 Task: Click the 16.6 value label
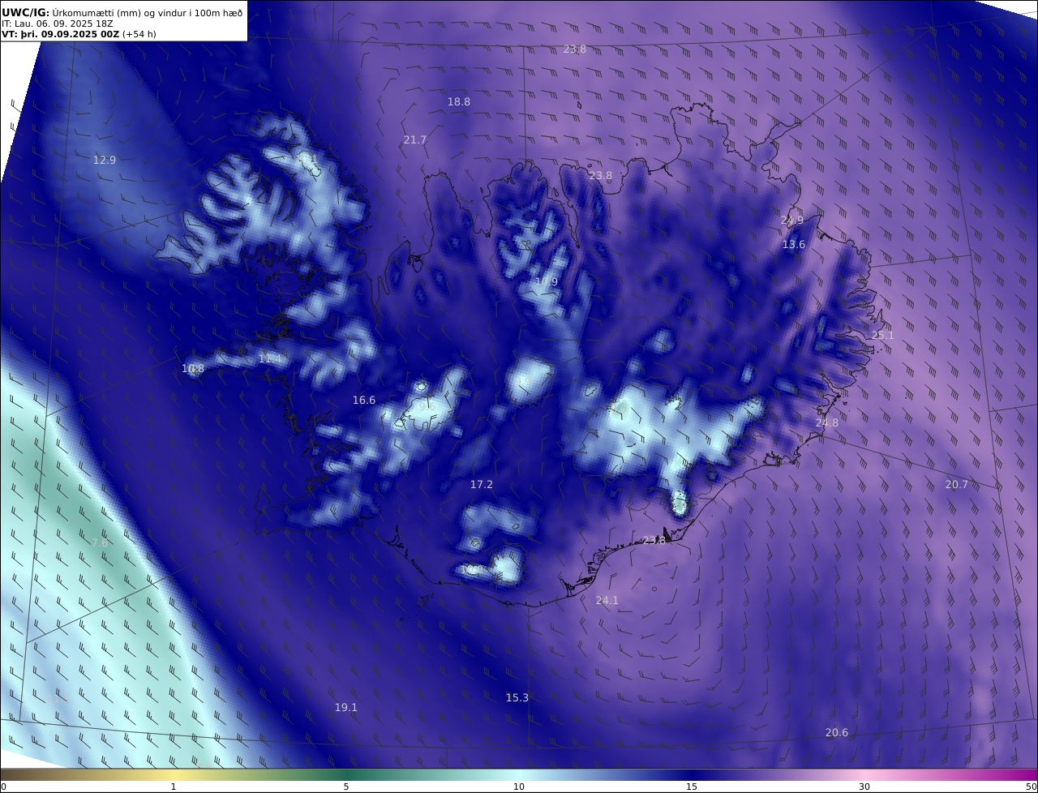click(364, 401)
